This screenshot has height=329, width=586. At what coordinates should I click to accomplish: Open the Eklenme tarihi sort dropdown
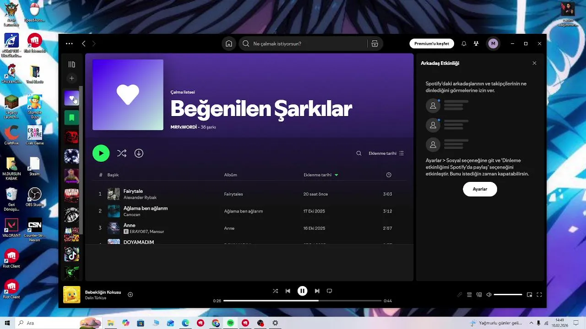point(386,153)
